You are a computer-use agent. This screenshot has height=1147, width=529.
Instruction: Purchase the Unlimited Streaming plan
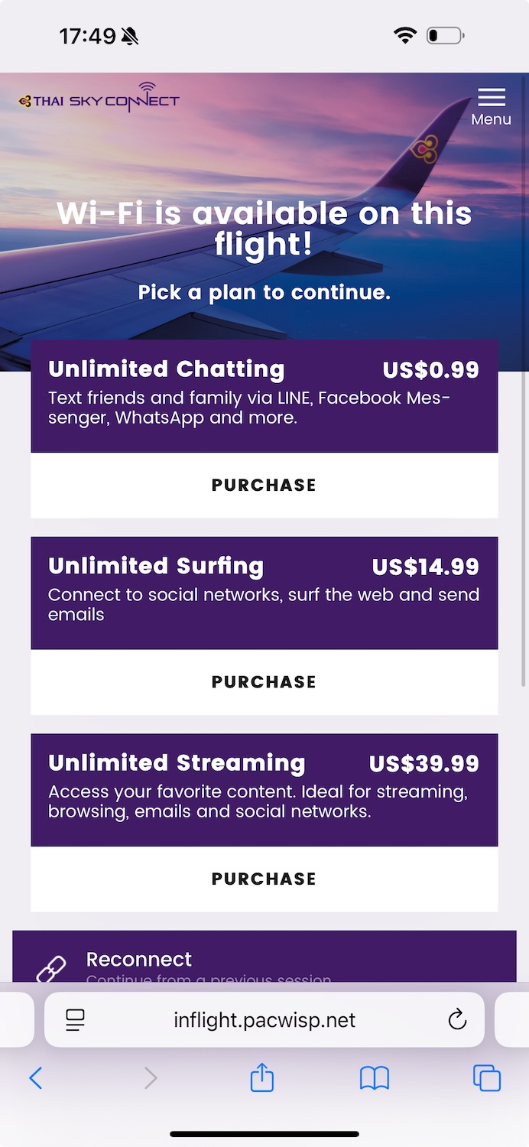pyautogui.click(x=264, y=879)
